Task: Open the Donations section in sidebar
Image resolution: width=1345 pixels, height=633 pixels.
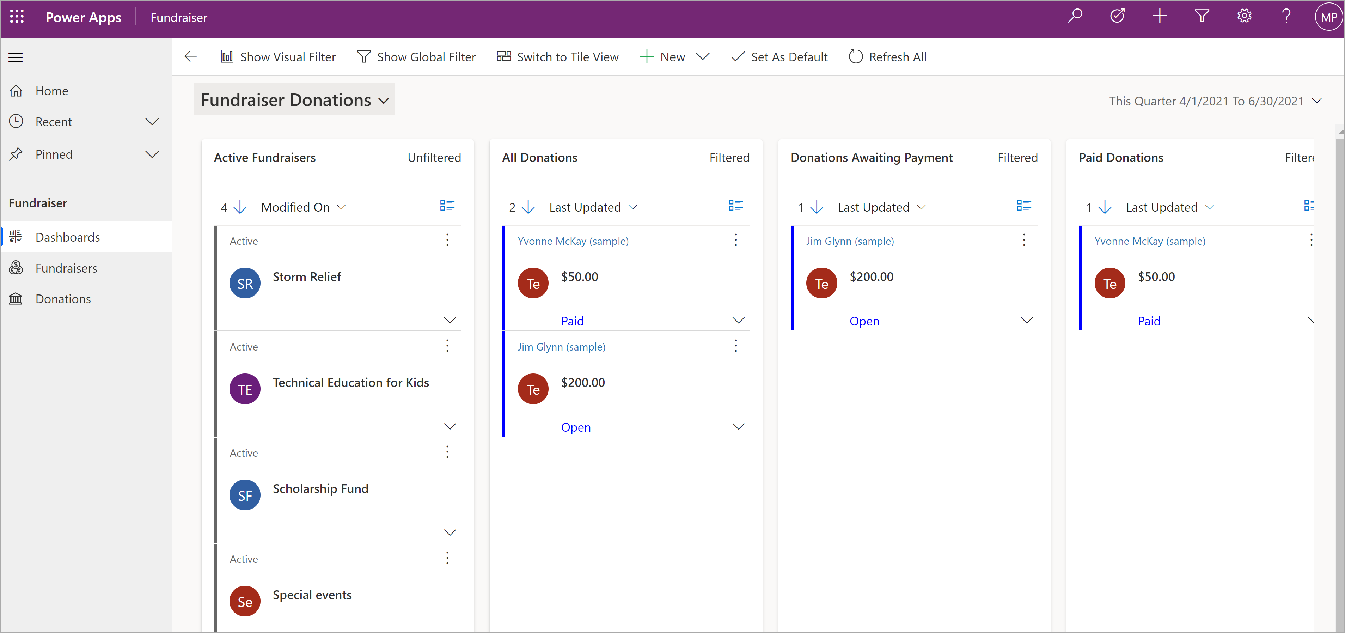Action: pyautogui.click(x=63, y=298)
